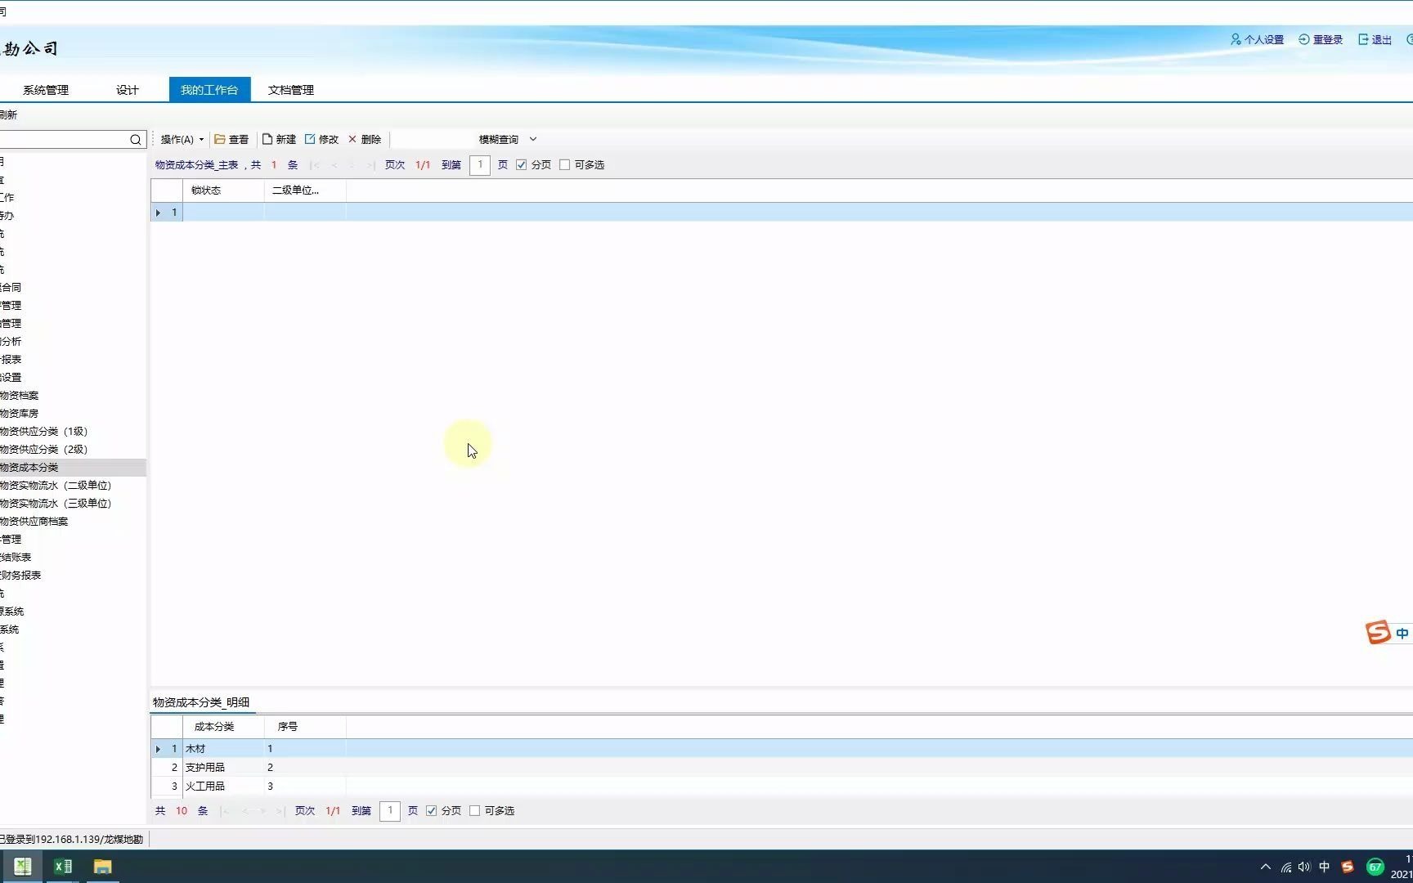This screenshot has height=883, width=1413.
Task: Open the 操作(A) dropdown menu
Action: (x=182, y=139)
